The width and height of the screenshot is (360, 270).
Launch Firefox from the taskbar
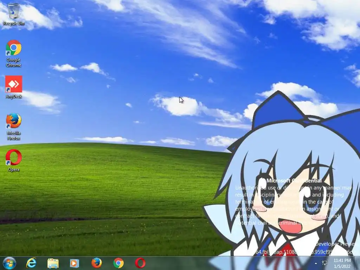[97, 263]
